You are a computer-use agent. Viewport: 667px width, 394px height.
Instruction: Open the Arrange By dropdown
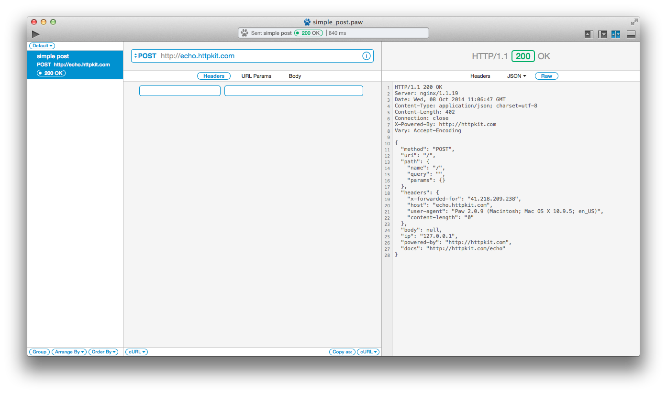[69, 352]
